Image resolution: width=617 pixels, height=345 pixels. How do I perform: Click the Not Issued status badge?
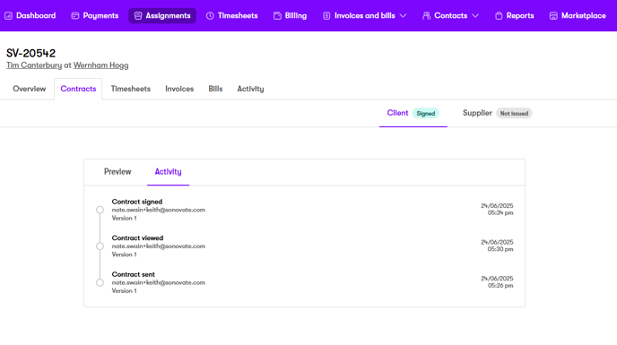coord(514,113)
